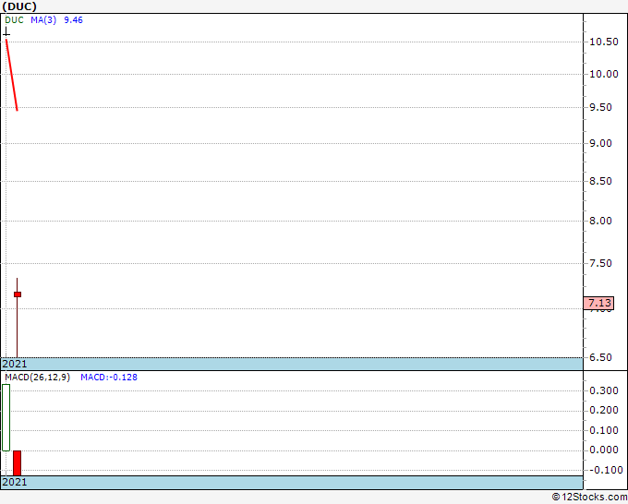
Task: Click the 0.200 MACD axis label
Action: [x=604, y=411]
